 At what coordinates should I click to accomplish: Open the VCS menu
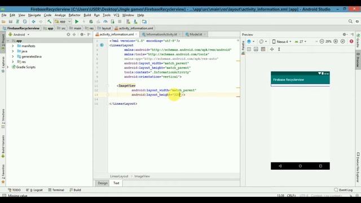pyautogui.click(x=116, y=15)
